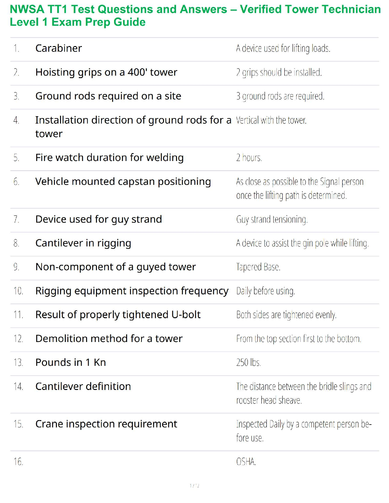Click the page number at page bottom
Image resolution: width=389 pixels, height=503 pixels.
point(194,486)
